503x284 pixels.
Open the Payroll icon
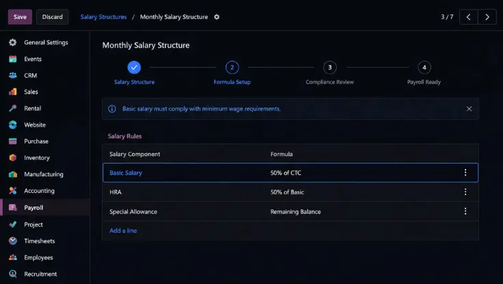click(x=13, y=207)
